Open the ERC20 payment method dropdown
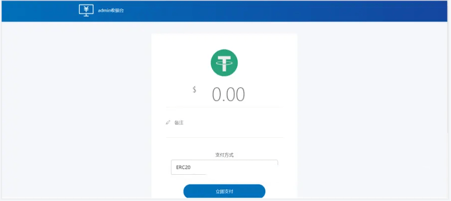The width and height of the screenshot is (451, 201). (x=224, y=167)
